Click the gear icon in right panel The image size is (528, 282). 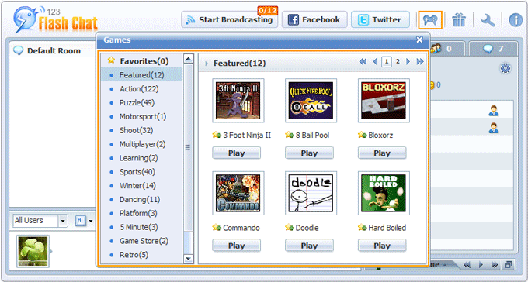click(505, 68)
